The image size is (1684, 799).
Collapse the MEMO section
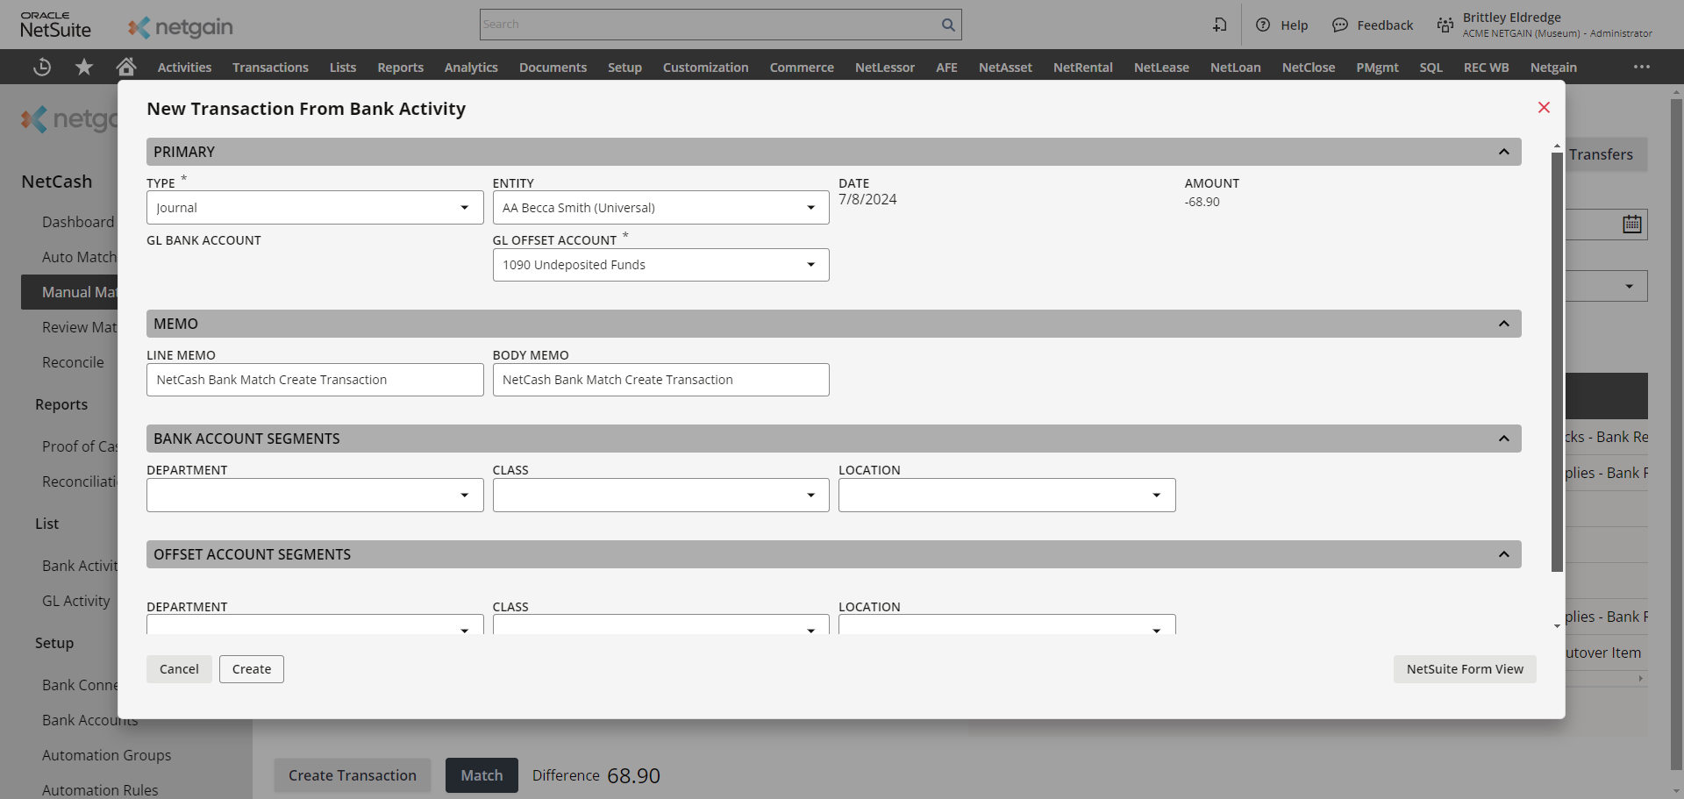point(1503,324)
